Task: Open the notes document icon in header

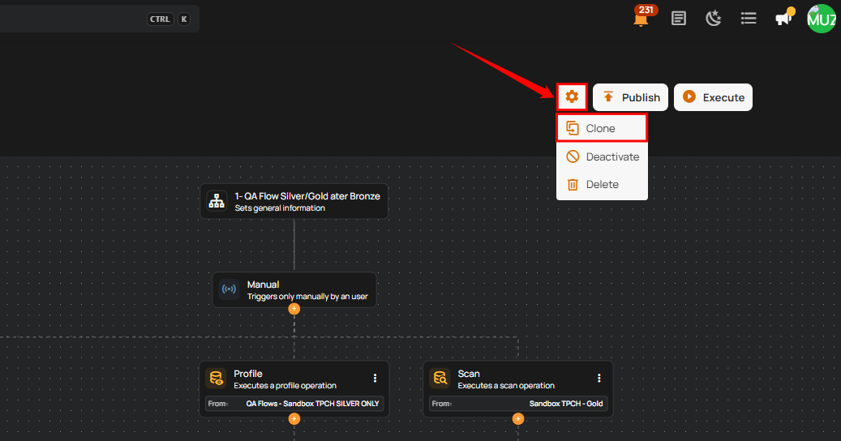Action: [x=679, y=18]
